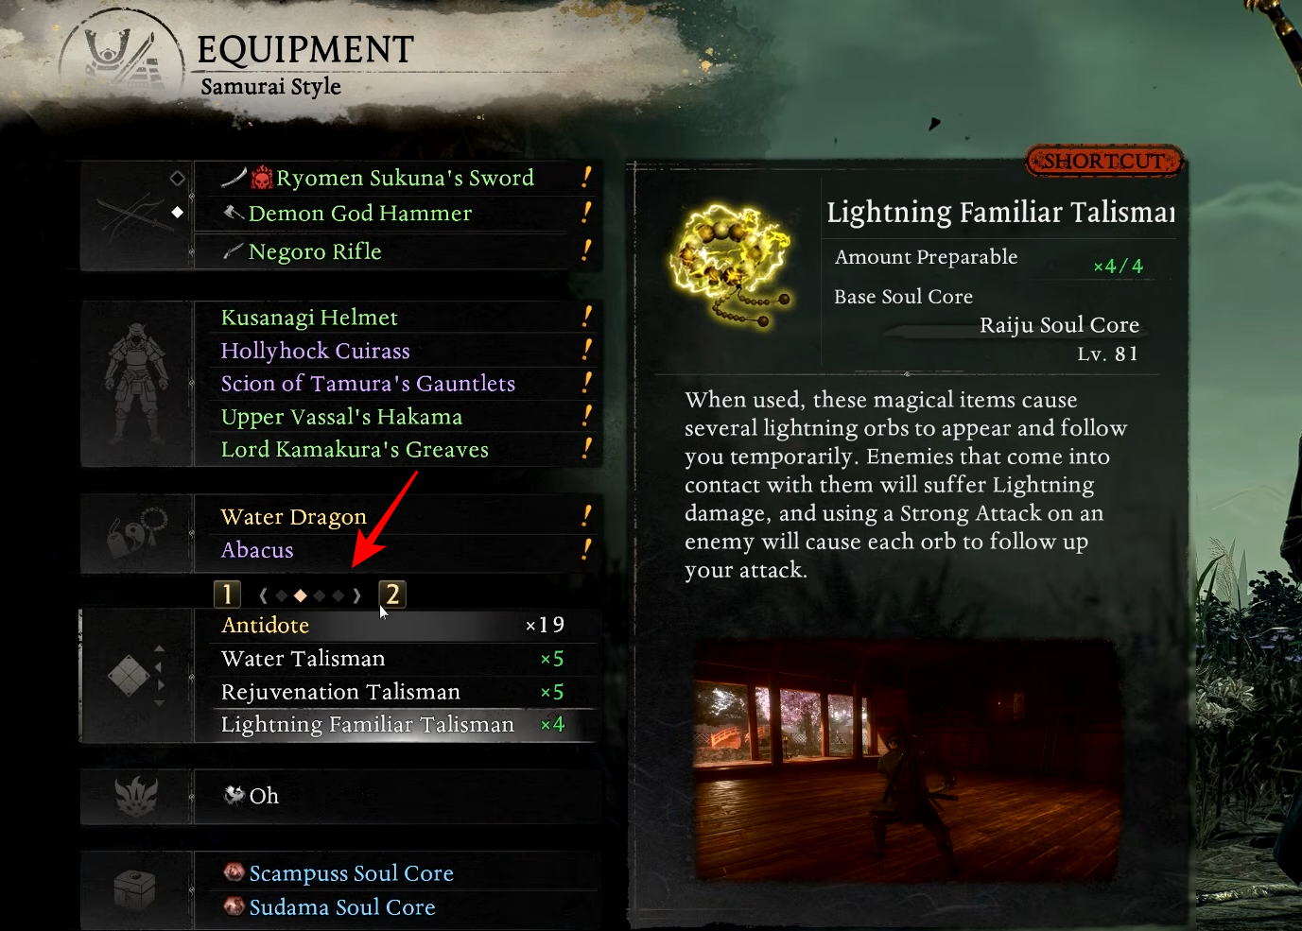Screen dimensions: 1302x931
Task: Click the guardian spirit flame icon
Action: coord(136,797)
